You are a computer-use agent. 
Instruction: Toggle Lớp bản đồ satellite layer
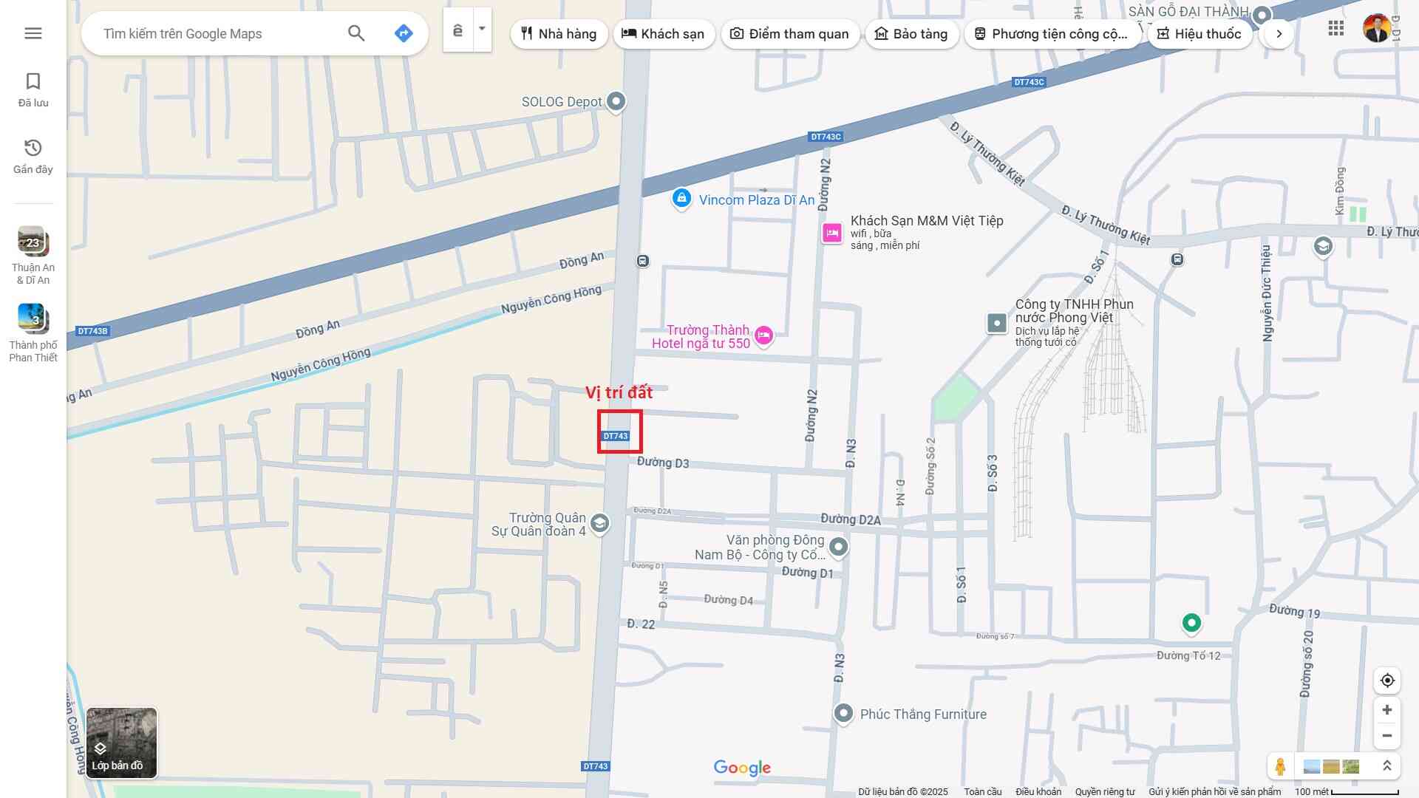[x=121, y=743]
